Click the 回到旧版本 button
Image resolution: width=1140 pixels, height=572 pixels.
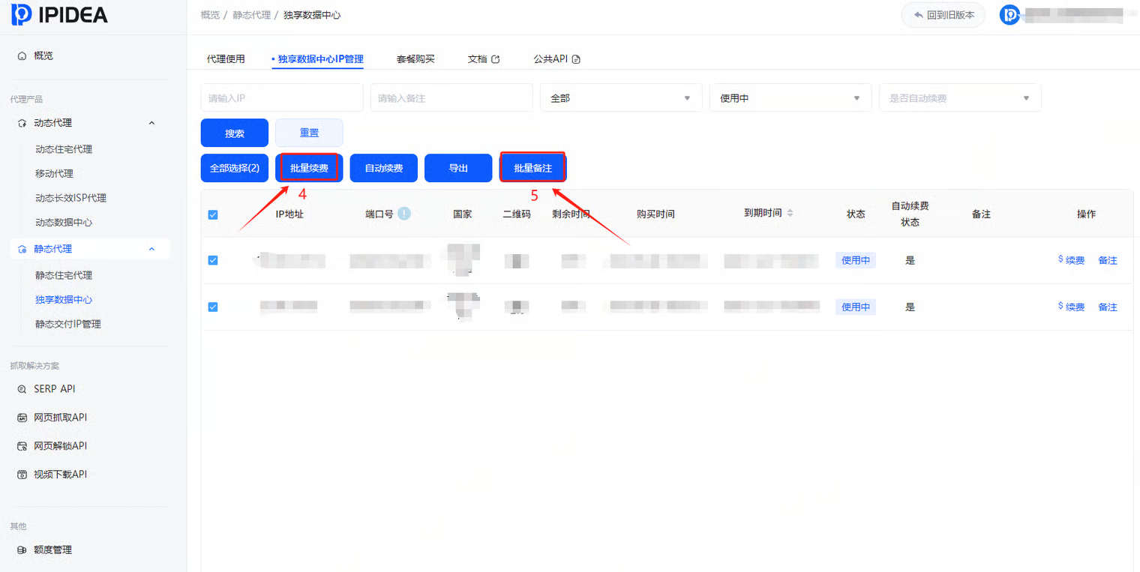(943, 15)
